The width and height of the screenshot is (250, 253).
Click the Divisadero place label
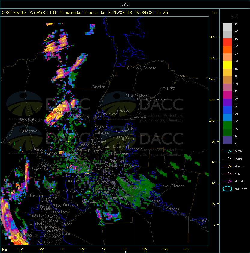(134, 149)
